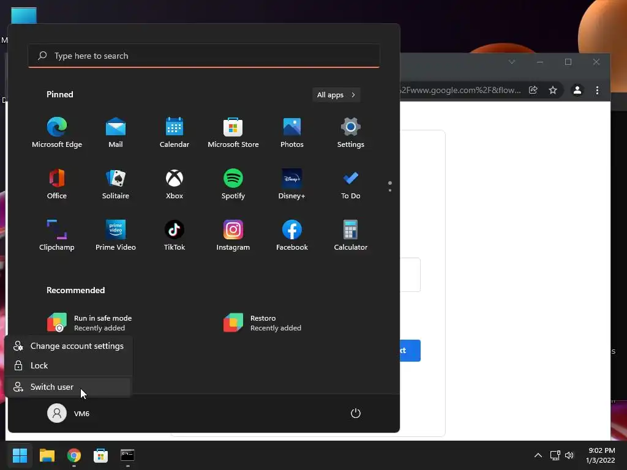The width and height of the screenshot is (627, 470).
Task: Open Microsoft Edge from pinned apps
Action: coord(57,133)
